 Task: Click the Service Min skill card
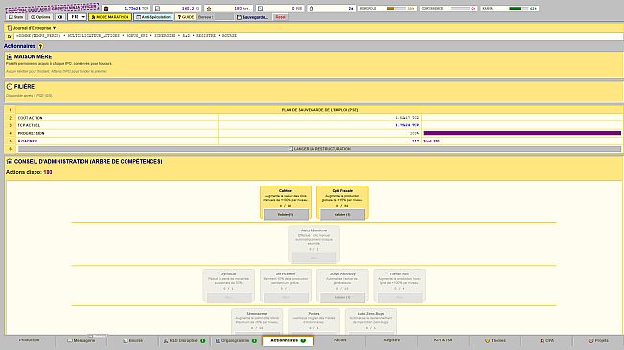pos(286,285)
